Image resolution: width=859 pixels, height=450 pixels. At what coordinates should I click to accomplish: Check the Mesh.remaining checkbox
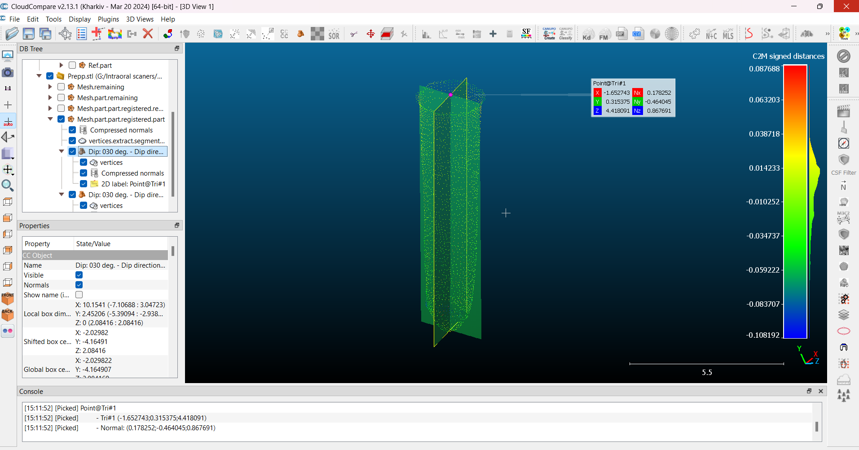click(x=61, y=87)
